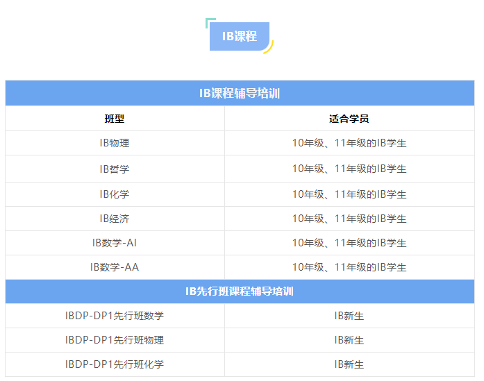Screen dimensions: 484x381
Task: Select the IB化学 course cell
Action: pos(115,194)
